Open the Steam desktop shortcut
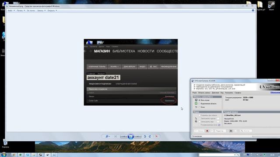 click(x=271, y=6)
